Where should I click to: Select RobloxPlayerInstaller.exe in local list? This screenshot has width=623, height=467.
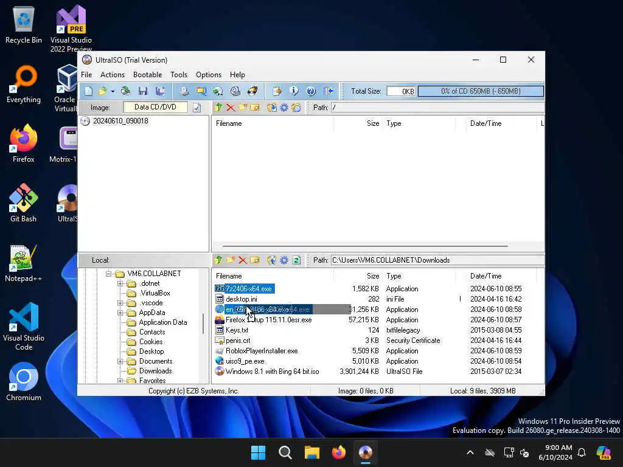[x=262, y=351]
